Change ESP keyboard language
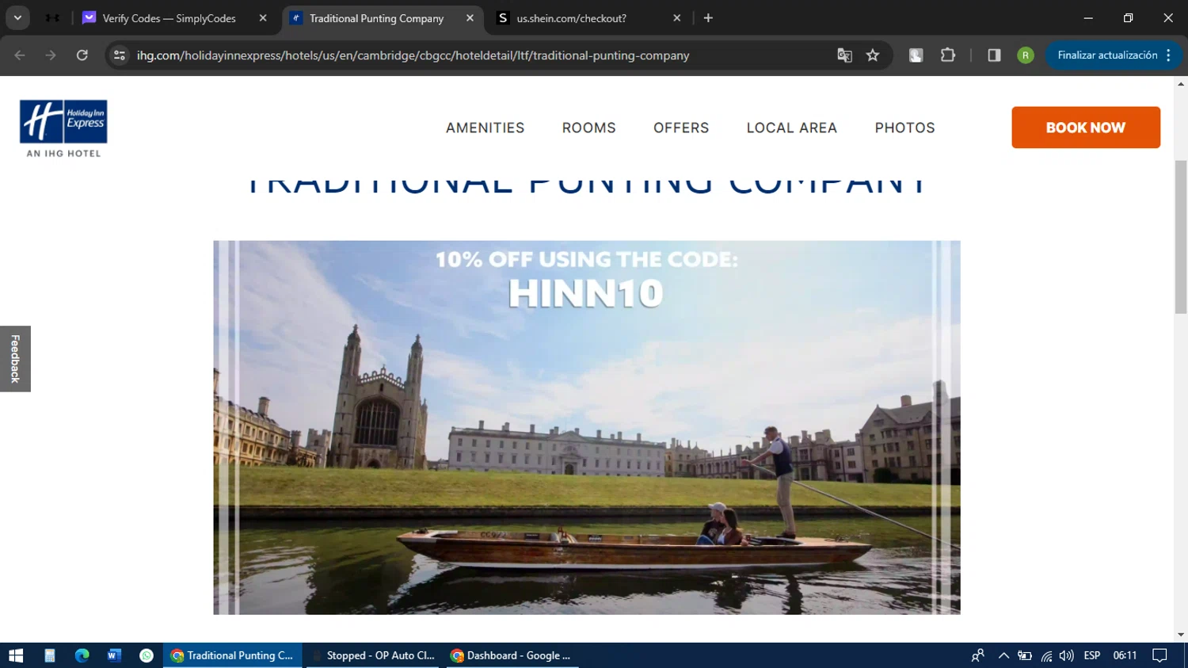The height and width of the screenshot is (668, 1188). coord(1092,655)
